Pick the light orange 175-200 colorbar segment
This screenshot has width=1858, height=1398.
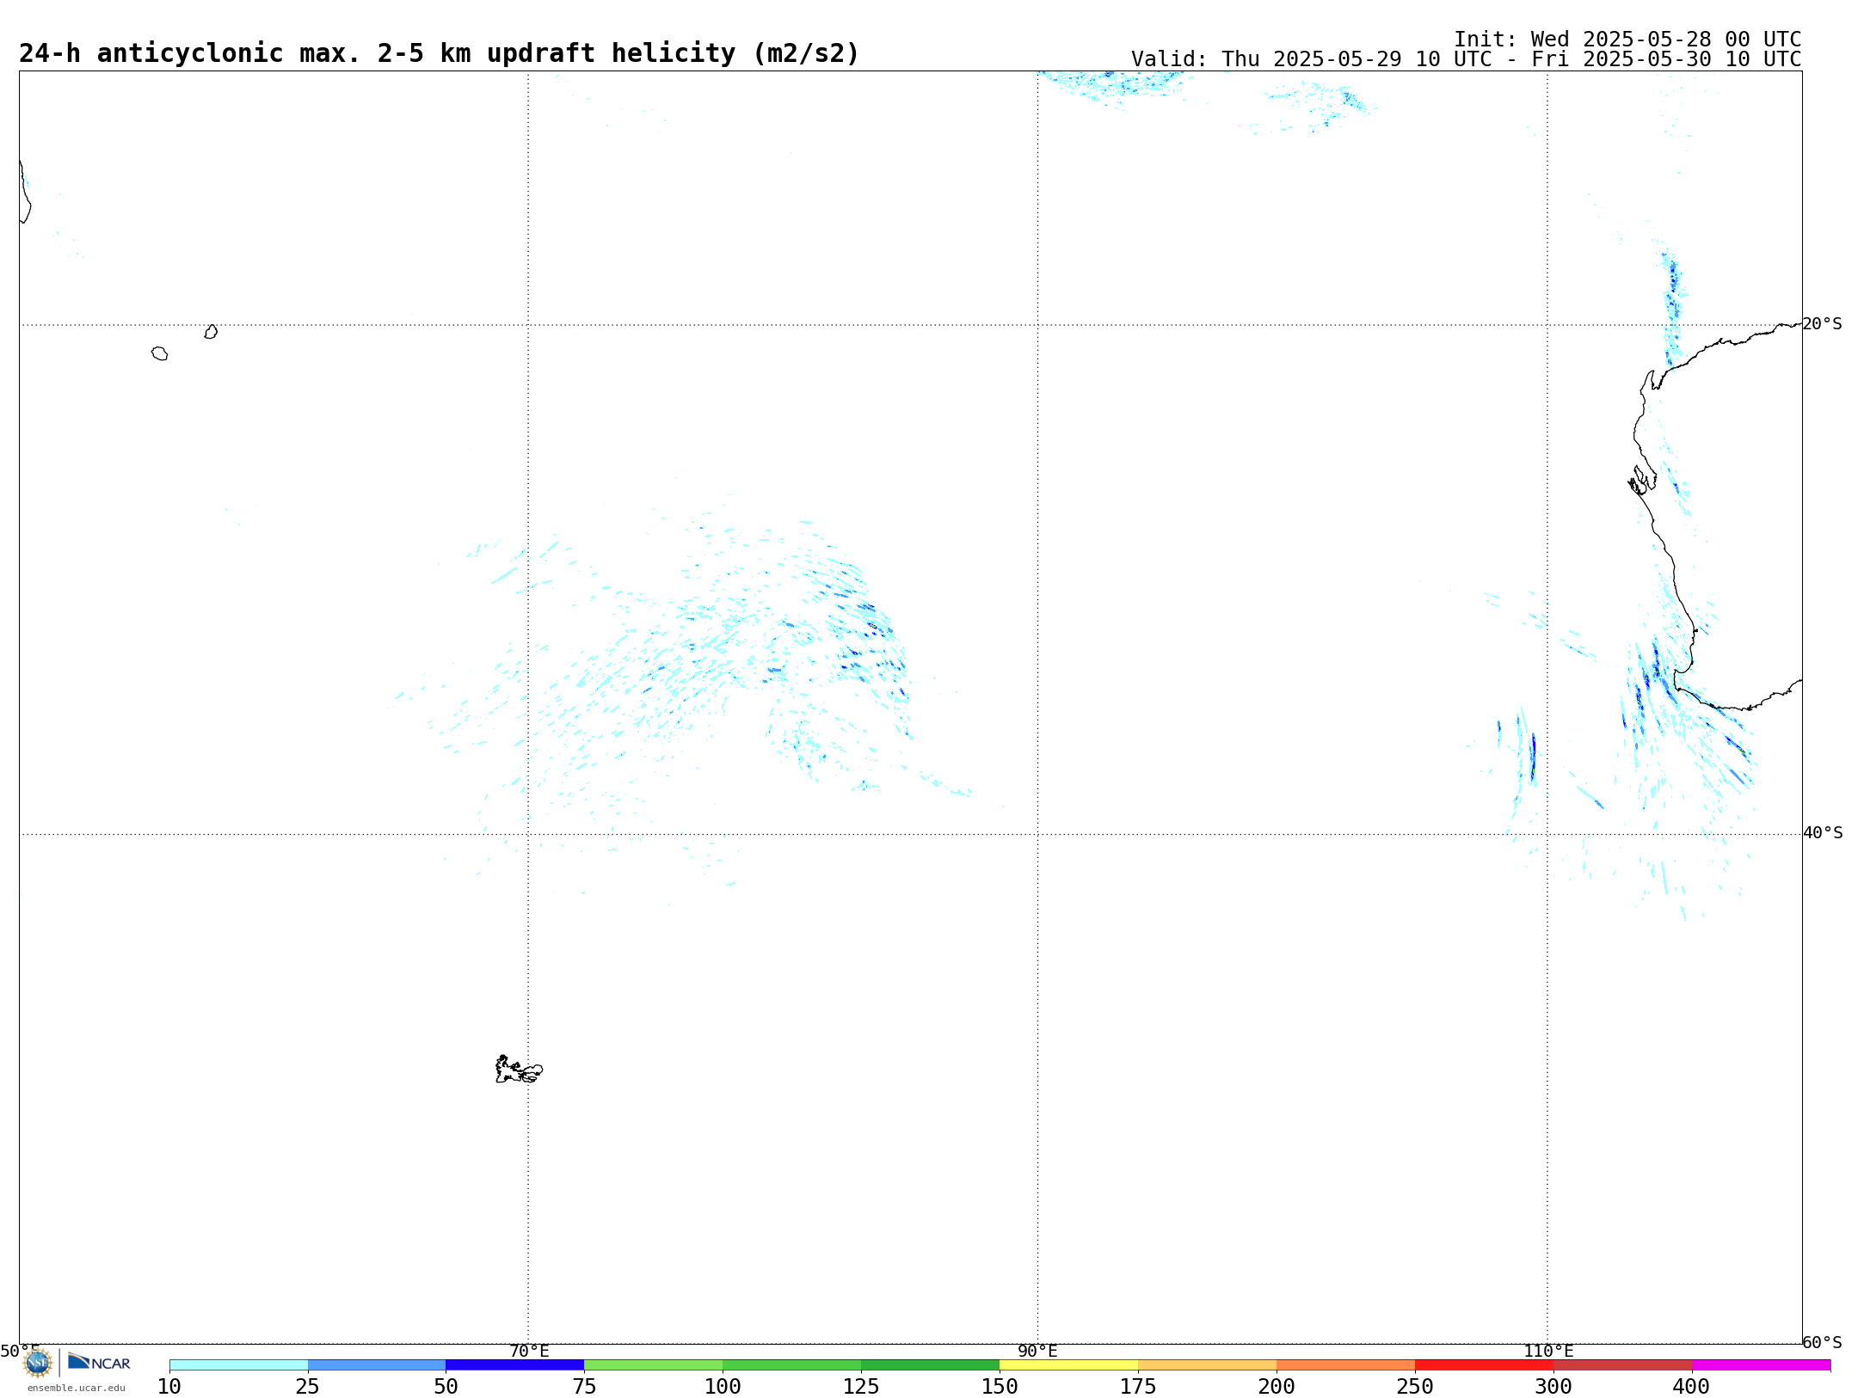[1208, 1365]
